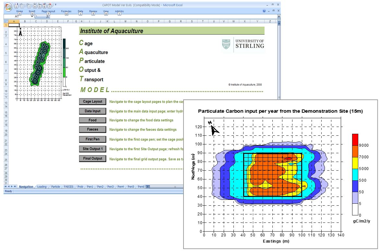
Task: Click the Excel Help question mark icon
Action: [264, 11]
